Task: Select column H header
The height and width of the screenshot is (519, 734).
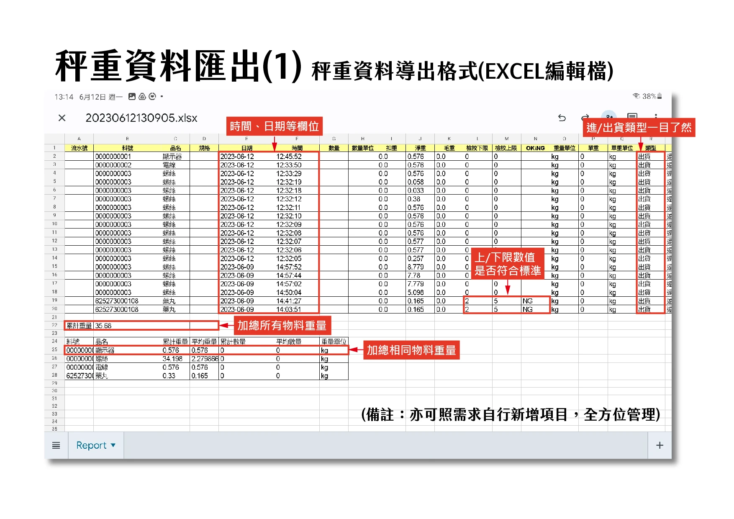Action: 363,139
